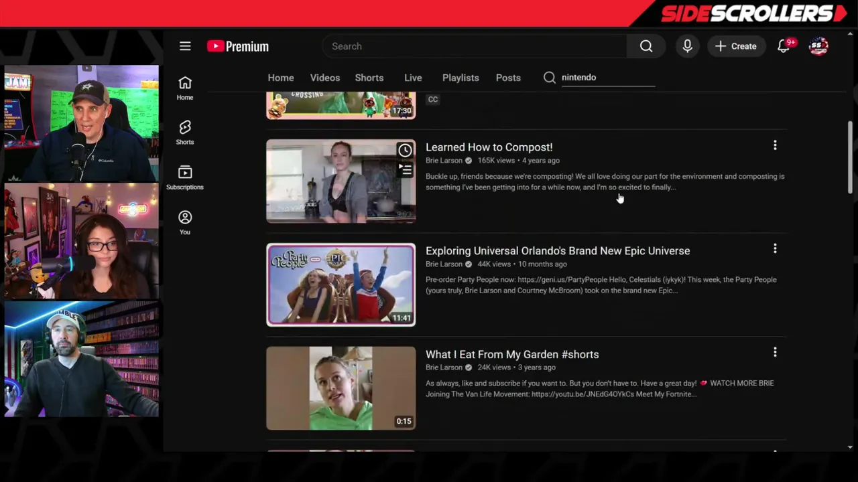The width and height of the screenshot is (858, 482).
Task: Click Brie Larson under Compost video
Action: [444, 161]
